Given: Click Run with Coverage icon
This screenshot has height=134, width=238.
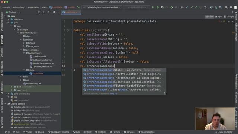Looking at the screenshot, I should pos(162,7).
